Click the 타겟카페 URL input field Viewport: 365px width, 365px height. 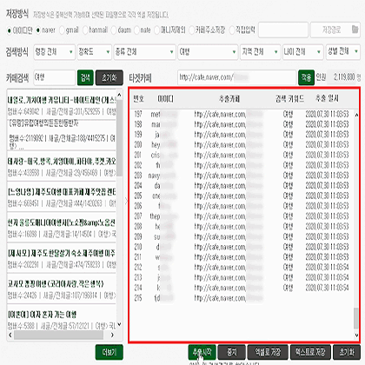(236, 77)
